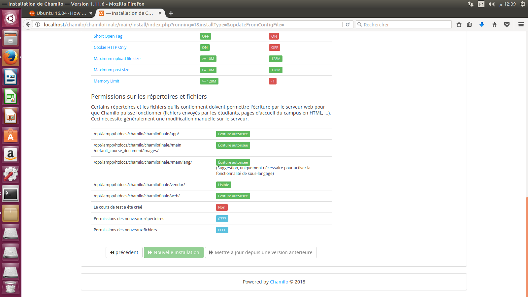Viewport: 528px width, 297px height.
Task: Open LibreOffice Writer from launcher
Action: pos(11,77)
